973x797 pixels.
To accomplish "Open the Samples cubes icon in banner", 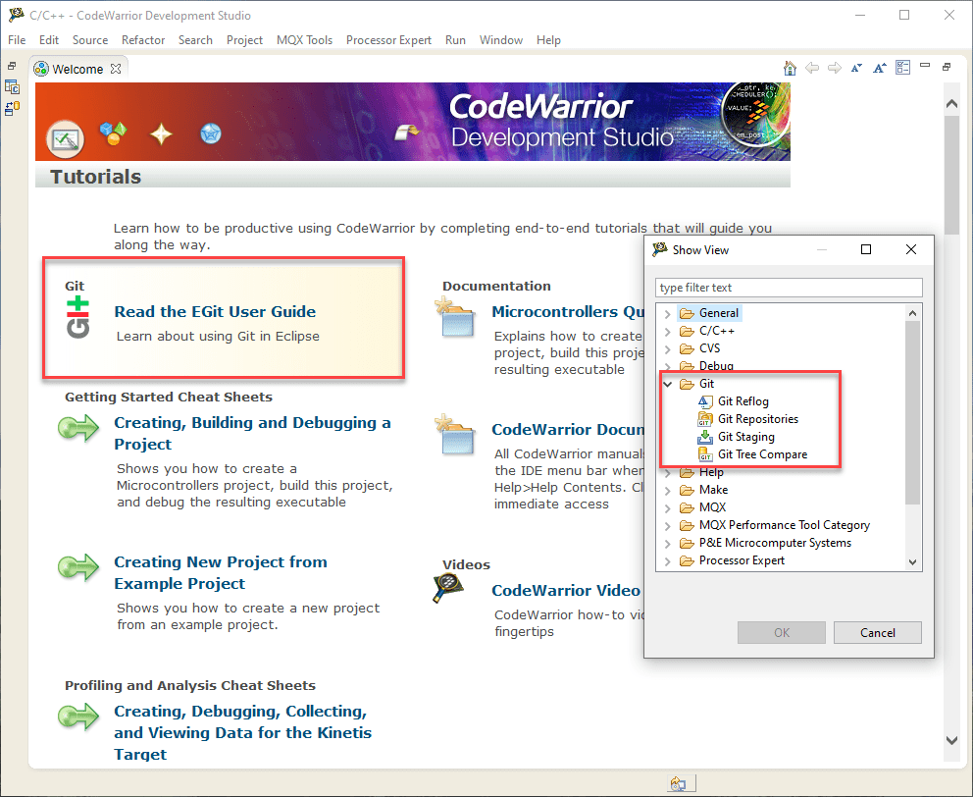I will click(114, 134).
